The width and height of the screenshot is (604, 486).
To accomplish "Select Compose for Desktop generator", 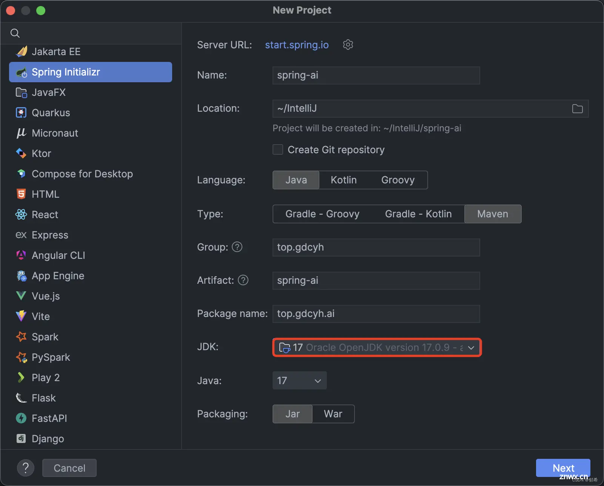I will [91, 174].
